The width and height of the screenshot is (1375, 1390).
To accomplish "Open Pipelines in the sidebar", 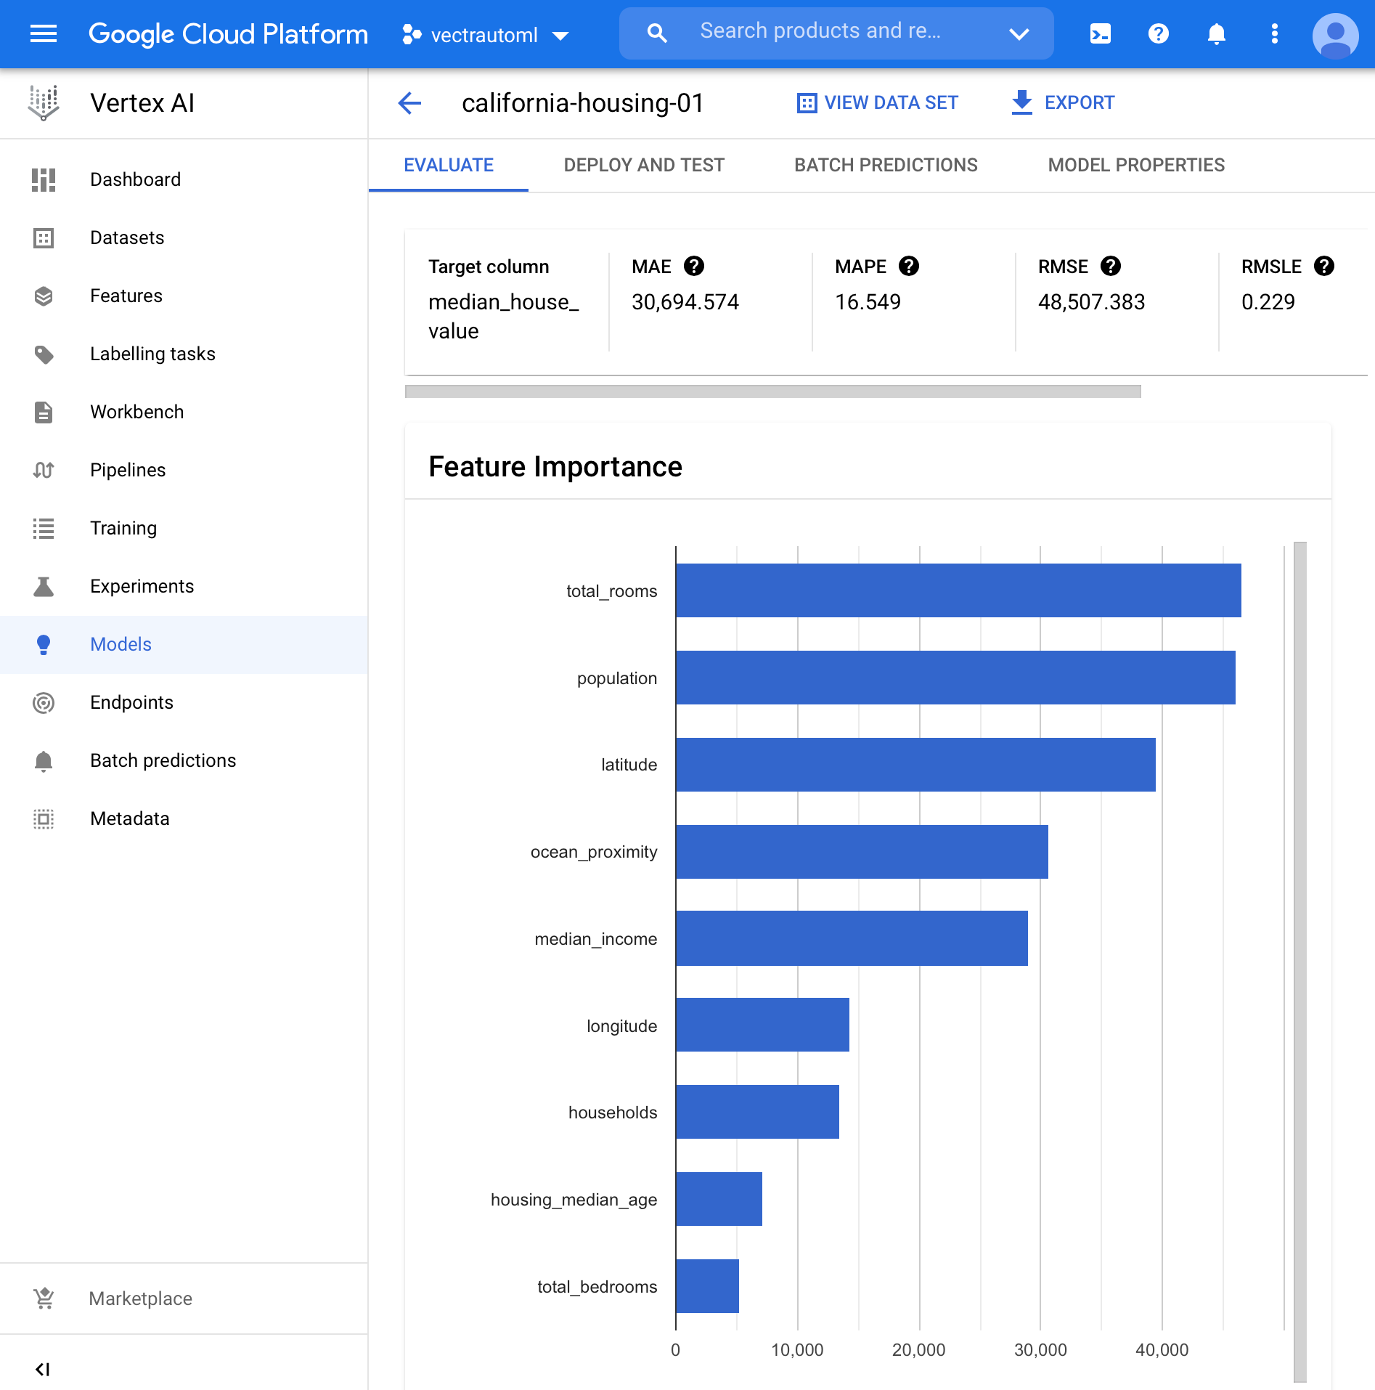I will coord(128,470).
